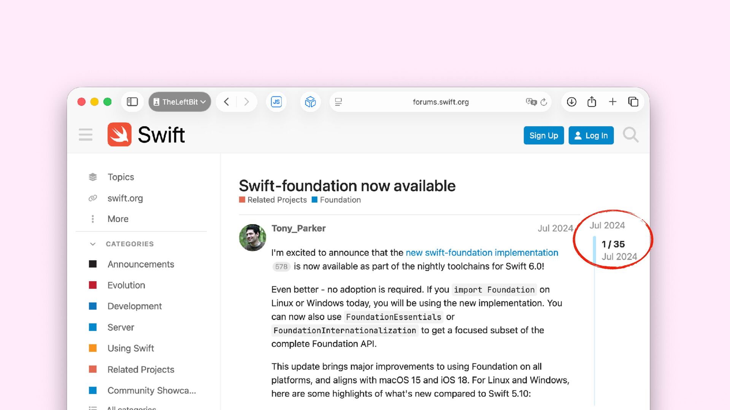Go back with the browser arrow
This screenshot has width=730, height=410.
pos(227,102)
